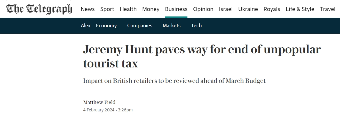340x115 pixels.
Task: Go to the Tech subsection
Action: point(196,25)
